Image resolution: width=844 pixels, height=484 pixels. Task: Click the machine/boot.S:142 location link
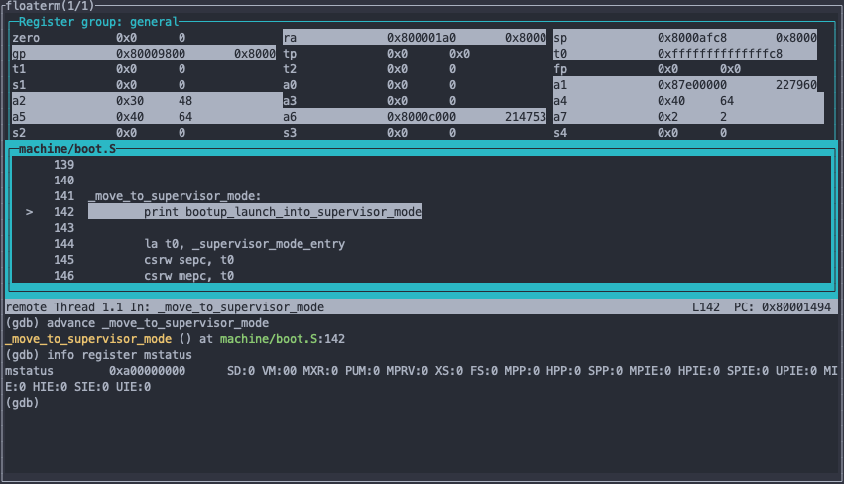(283, 339)
